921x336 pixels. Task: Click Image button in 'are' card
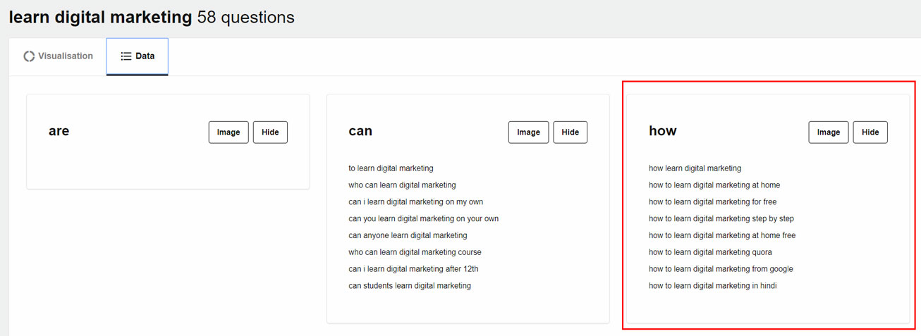click(x=228, y=132)
